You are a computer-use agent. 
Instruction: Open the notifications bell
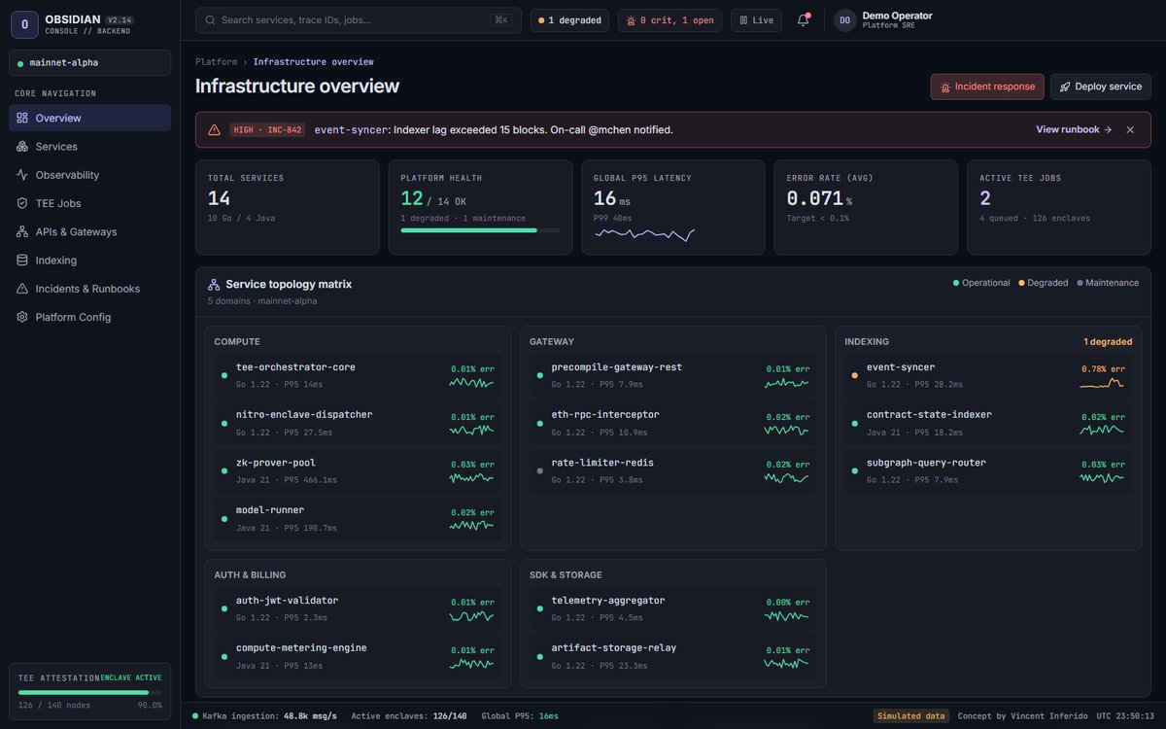(x=803, y=19)
